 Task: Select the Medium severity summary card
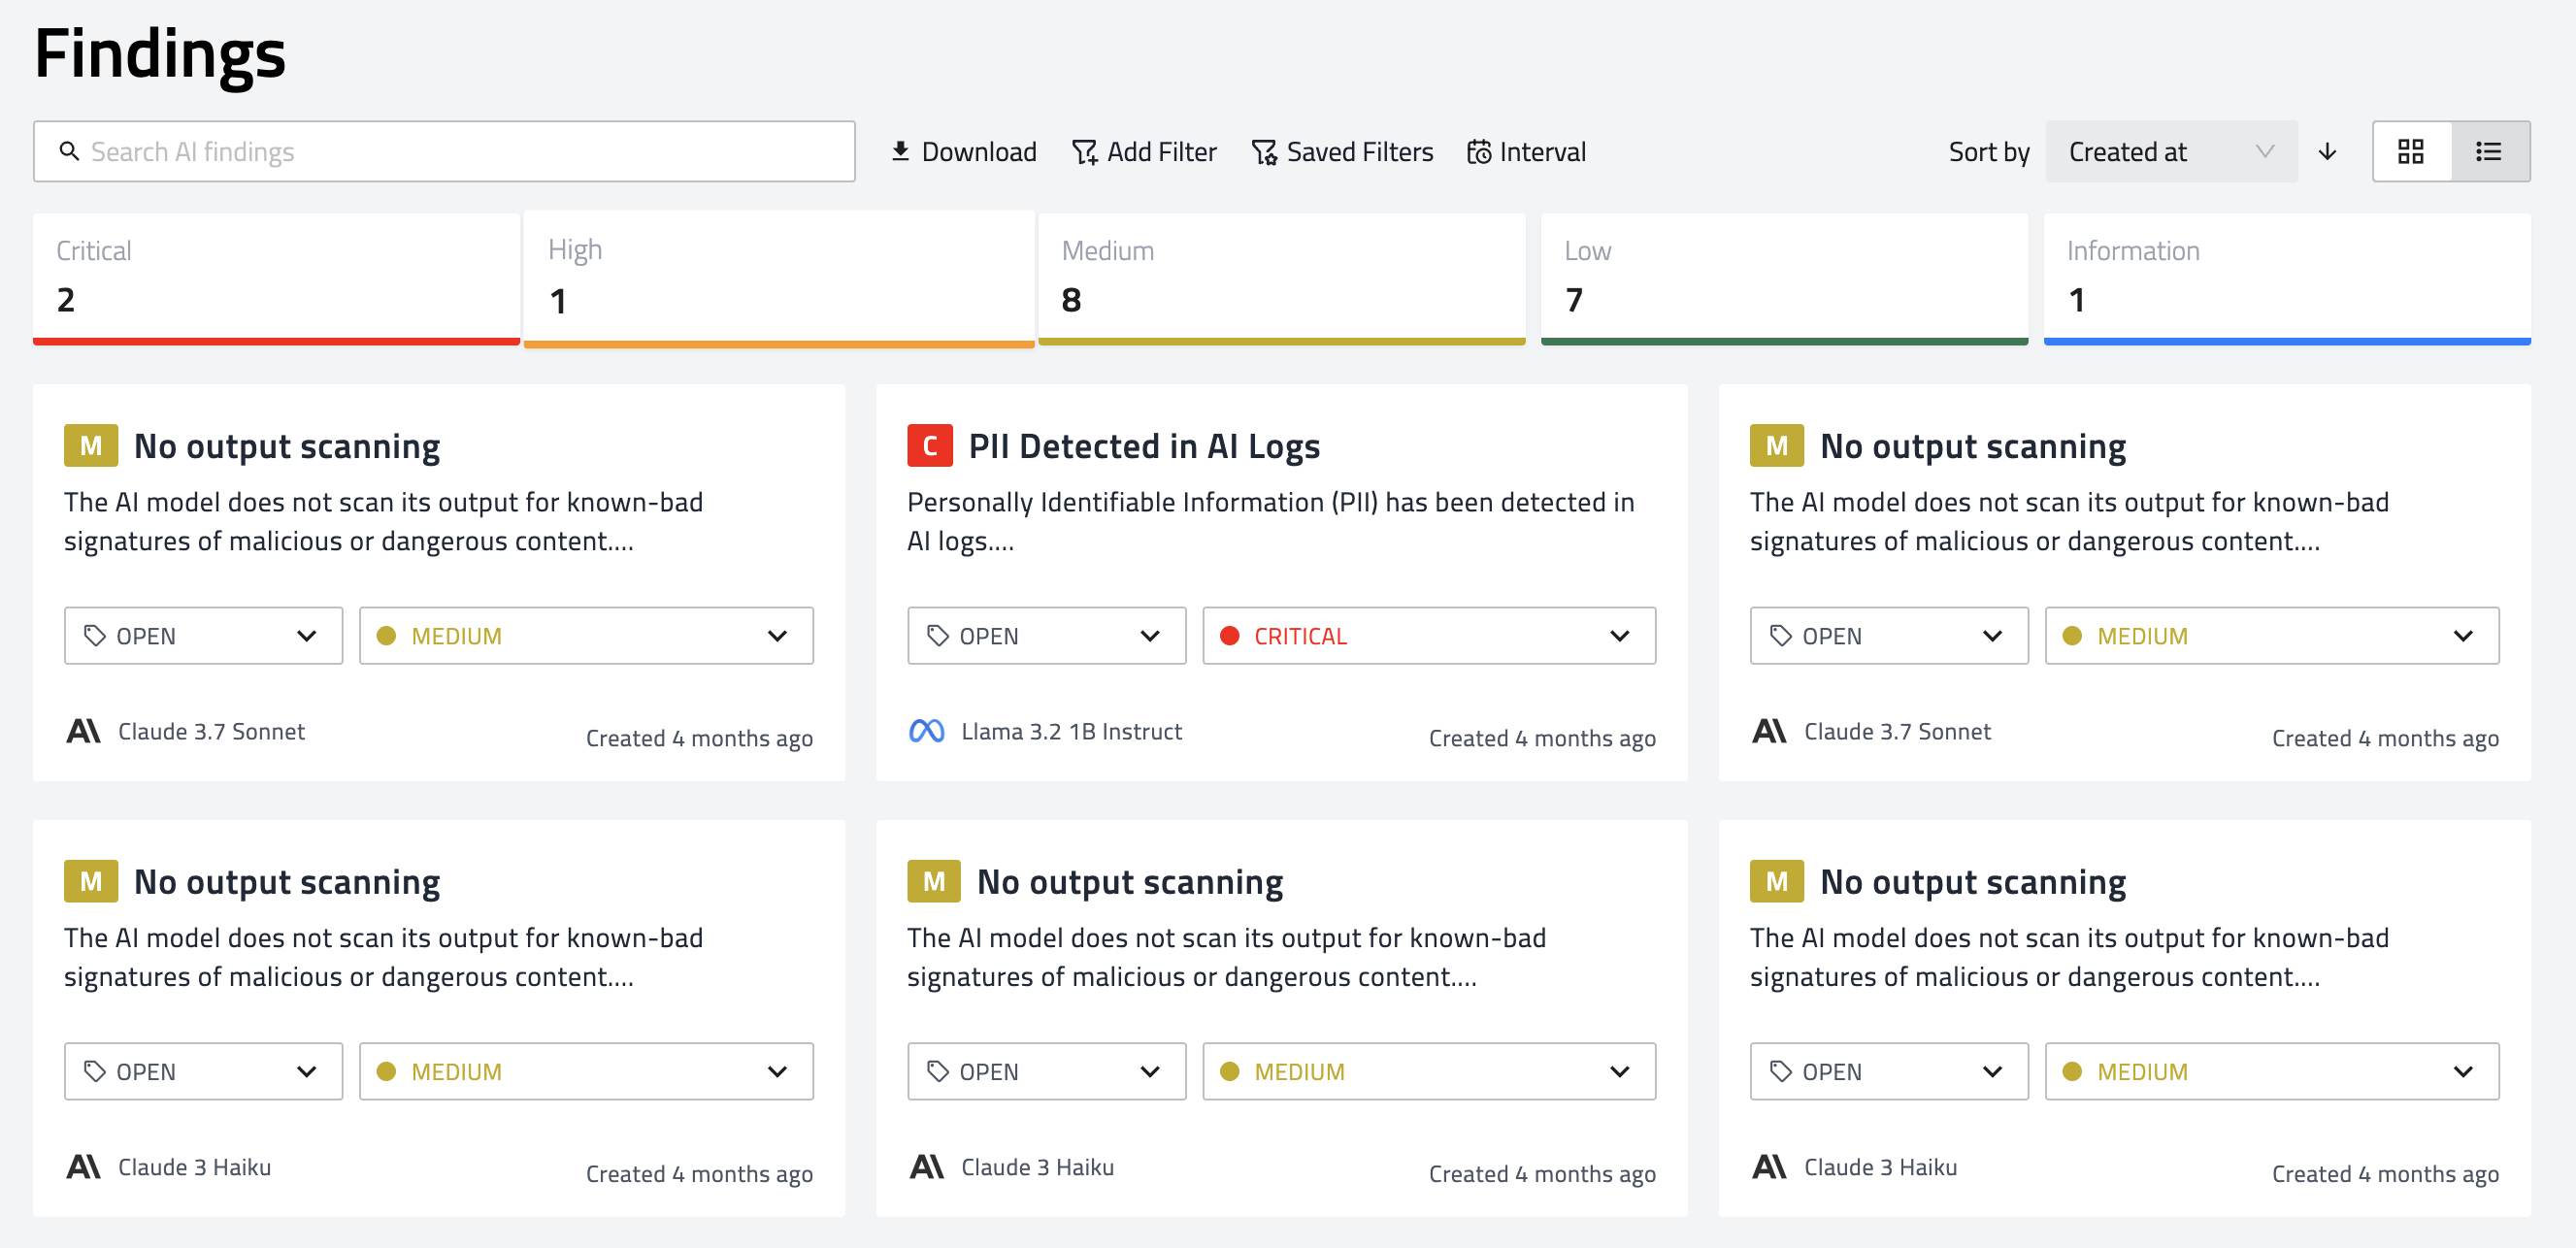click(x=1281, y=277)
